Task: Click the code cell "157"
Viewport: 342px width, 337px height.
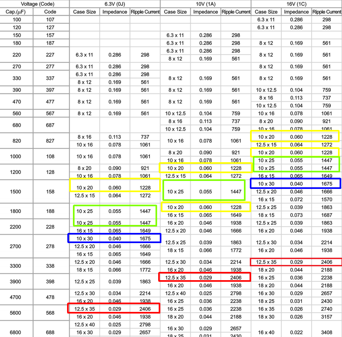Action: pyautogui.click(x=50, y=35)
